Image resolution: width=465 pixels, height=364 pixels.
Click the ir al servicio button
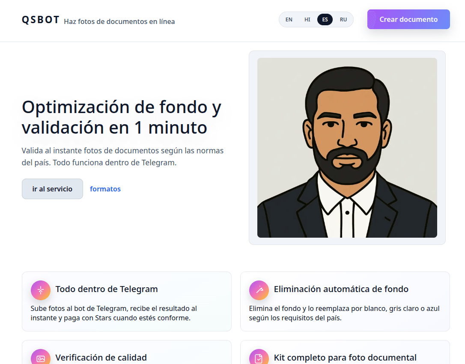click(52, 189)
